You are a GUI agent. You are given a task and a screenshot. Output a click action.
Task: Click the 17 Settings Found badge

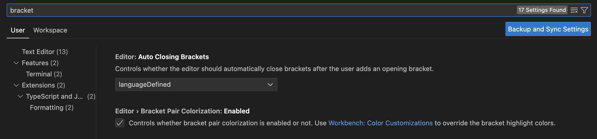coord(542,10)
